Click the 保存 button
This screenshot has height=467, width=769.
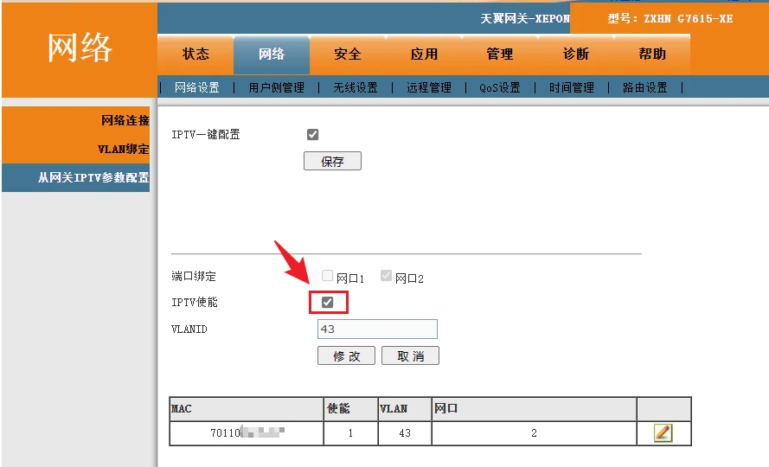pyautogui.click(x=332, y=161)
